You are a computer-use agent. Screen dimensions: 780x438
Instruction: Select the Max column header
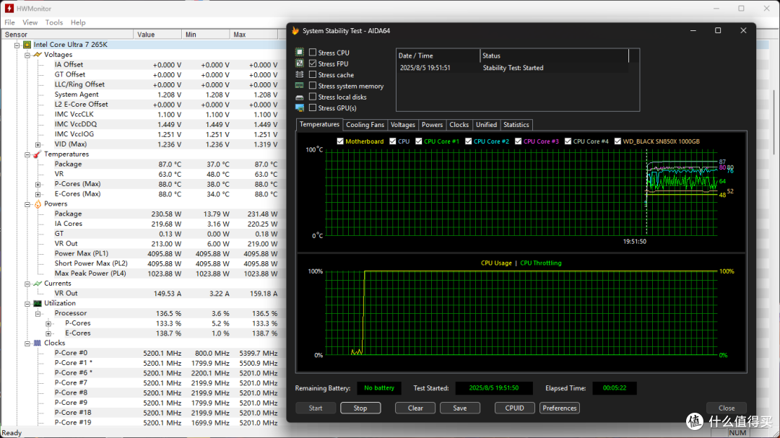[253, 35]
